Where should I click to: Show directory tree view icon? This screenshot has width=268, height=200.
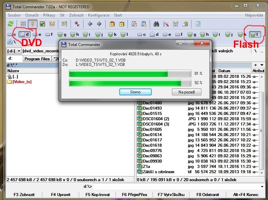click(52, 24)
